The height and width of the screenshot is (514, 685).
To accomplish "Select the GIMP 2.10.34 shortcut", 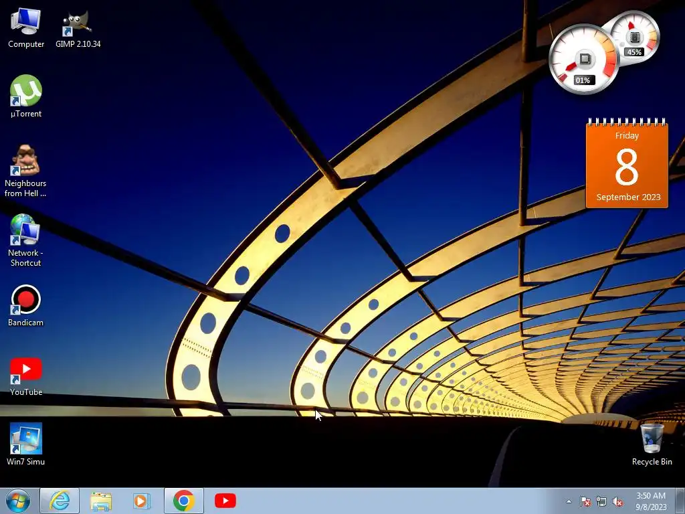I will point(78,28).
